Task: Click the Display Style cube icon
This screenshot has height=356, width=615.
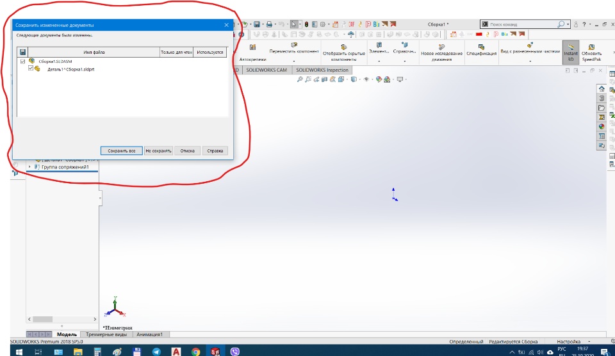Action: [x=354, y=79]
